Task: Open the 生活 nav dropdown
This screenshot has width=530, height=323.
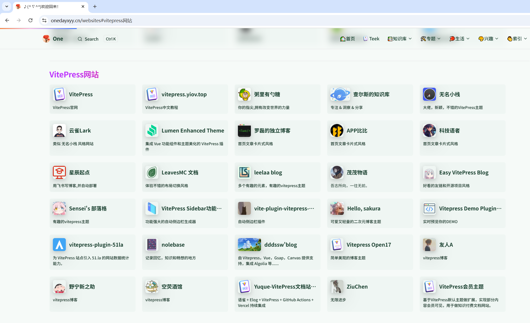Action: [x=460, y=39]
